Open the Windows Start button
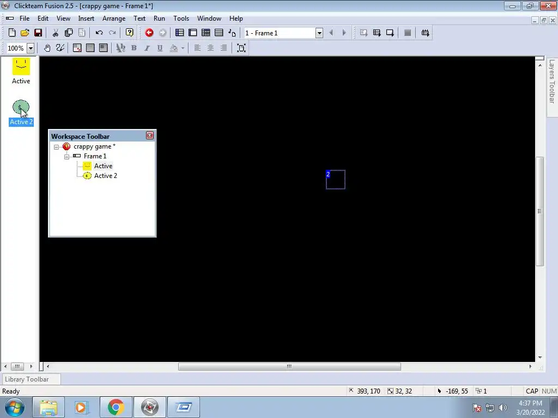Viewport: 558px width, 418px height. tap(15, 407)
